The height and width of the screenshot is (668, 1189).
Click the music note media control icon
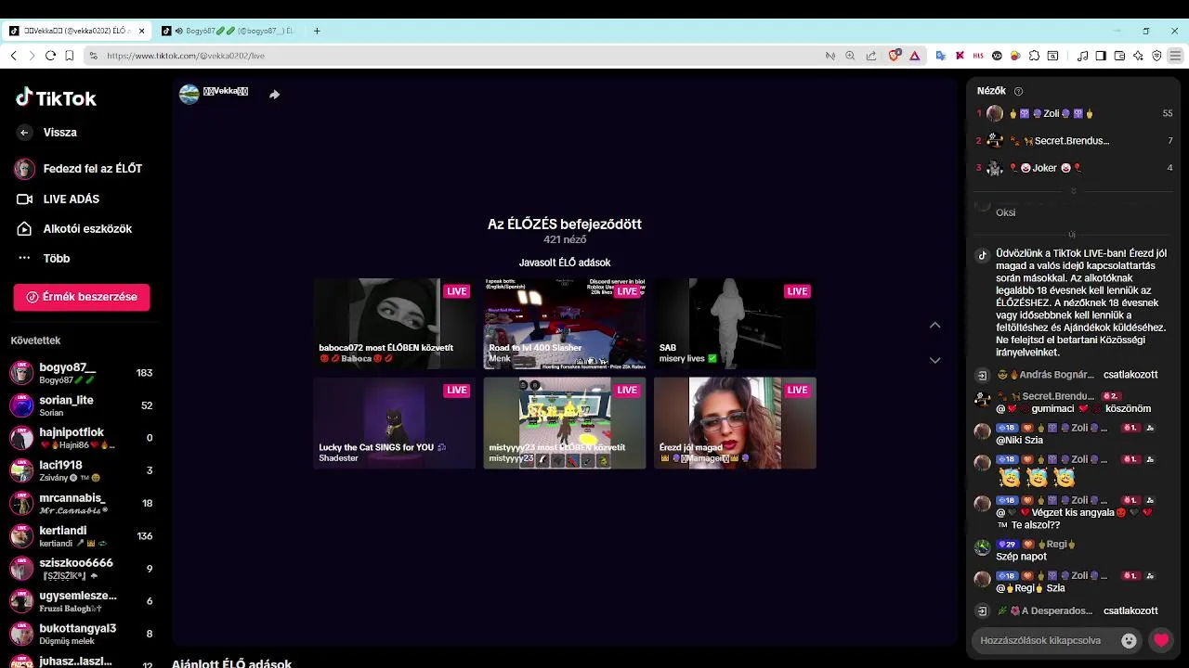1082,56
